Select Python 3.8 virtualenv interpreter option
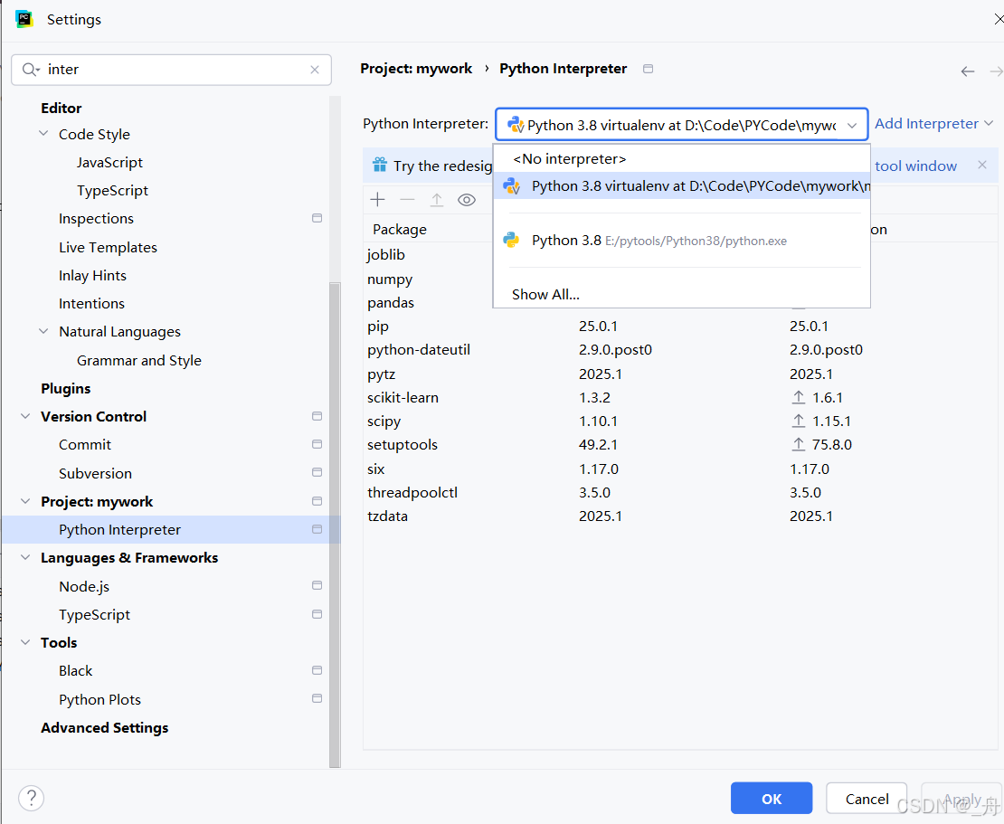1004x824 pixels. [681, 185]
